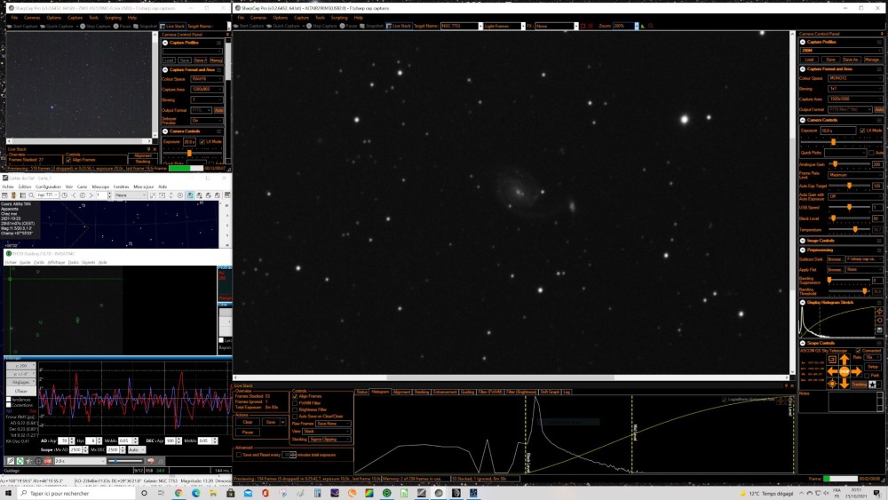
Task: Click Quick Capture in Altair SharpCap toolbar
Action: (x=285, y=26)
